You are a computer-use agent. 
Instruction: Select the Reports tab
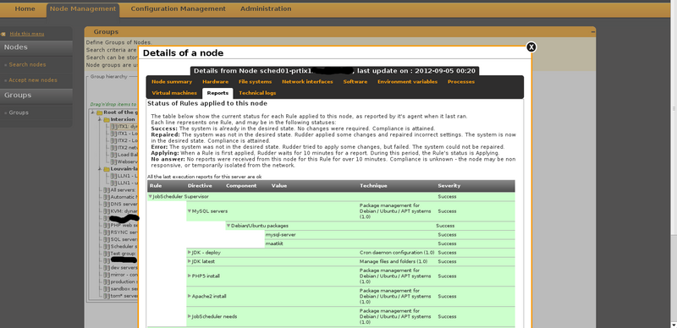[x=217, y=93]
